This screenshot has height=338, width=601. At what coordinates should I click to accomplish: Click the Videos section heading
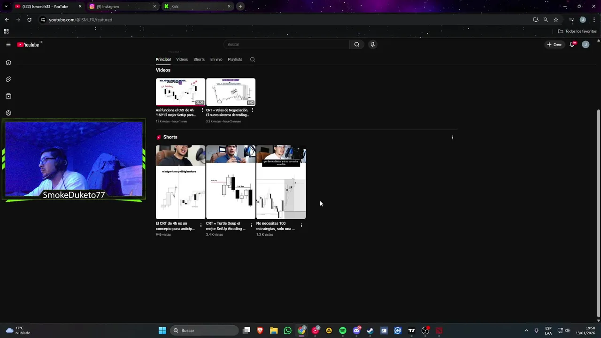point(163,70)
